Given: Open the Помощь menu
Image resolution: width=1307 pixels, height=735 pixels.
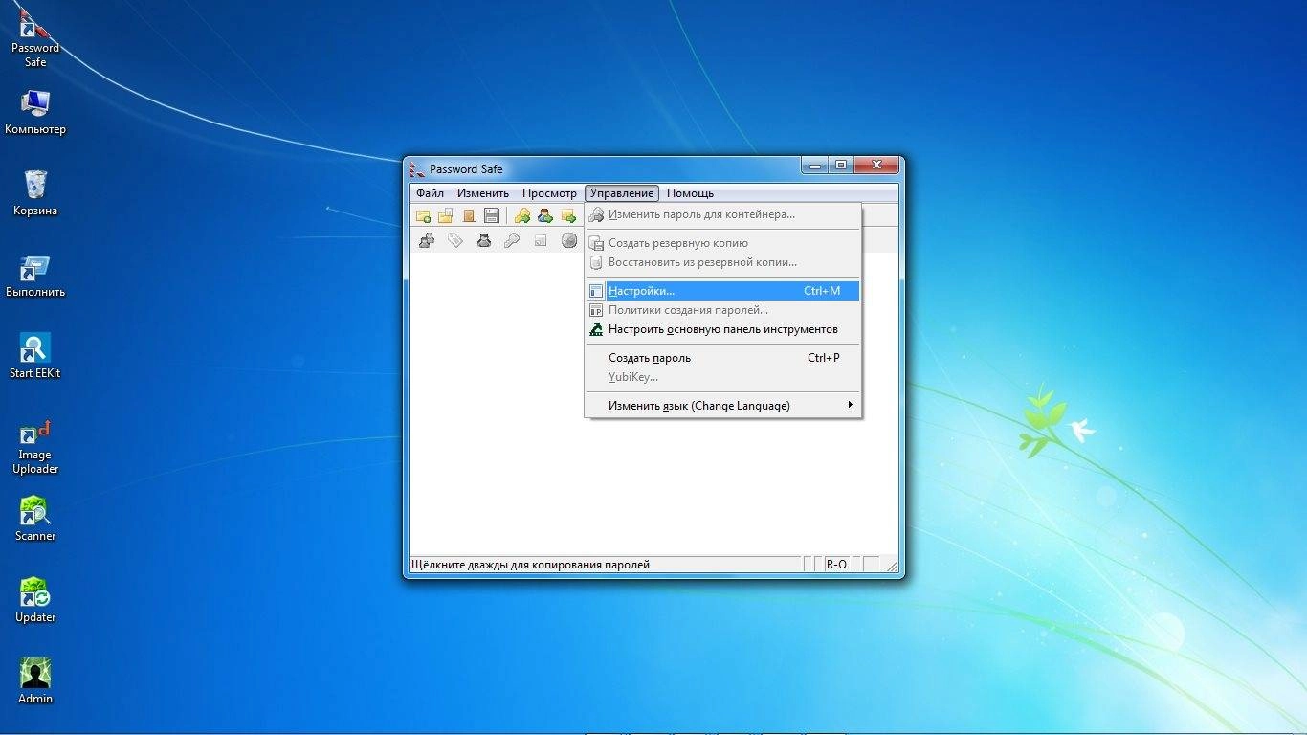Looking at the screenshot, I should click(x=690, y=193).
